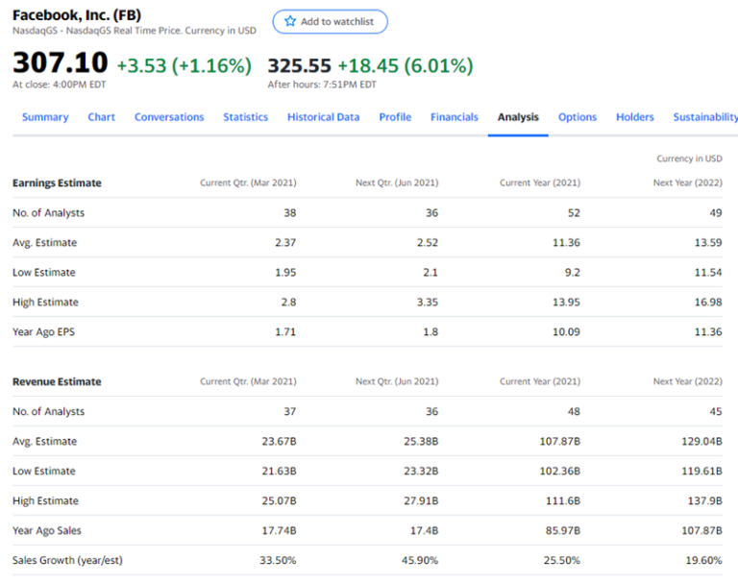Click the Facebook, Inc. (FB) title
738x584 pixels.
pos(77,15)
